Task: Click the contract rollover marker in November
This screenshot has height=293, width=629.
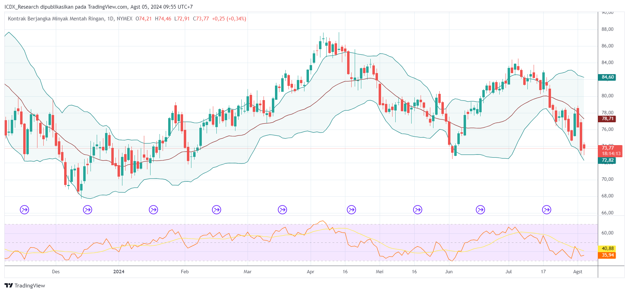Action: tap(24, 210)
